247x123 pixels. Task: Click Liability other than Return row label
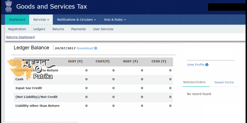tap(37, 106)
